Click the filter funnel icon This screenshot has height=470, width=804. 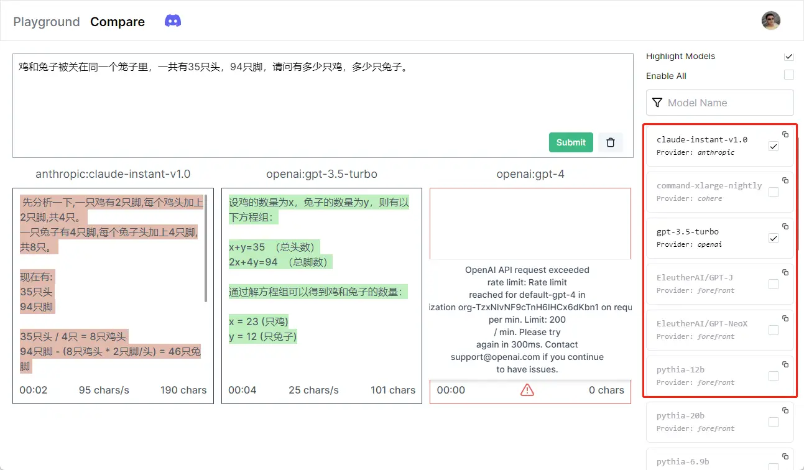click(657, 103)
